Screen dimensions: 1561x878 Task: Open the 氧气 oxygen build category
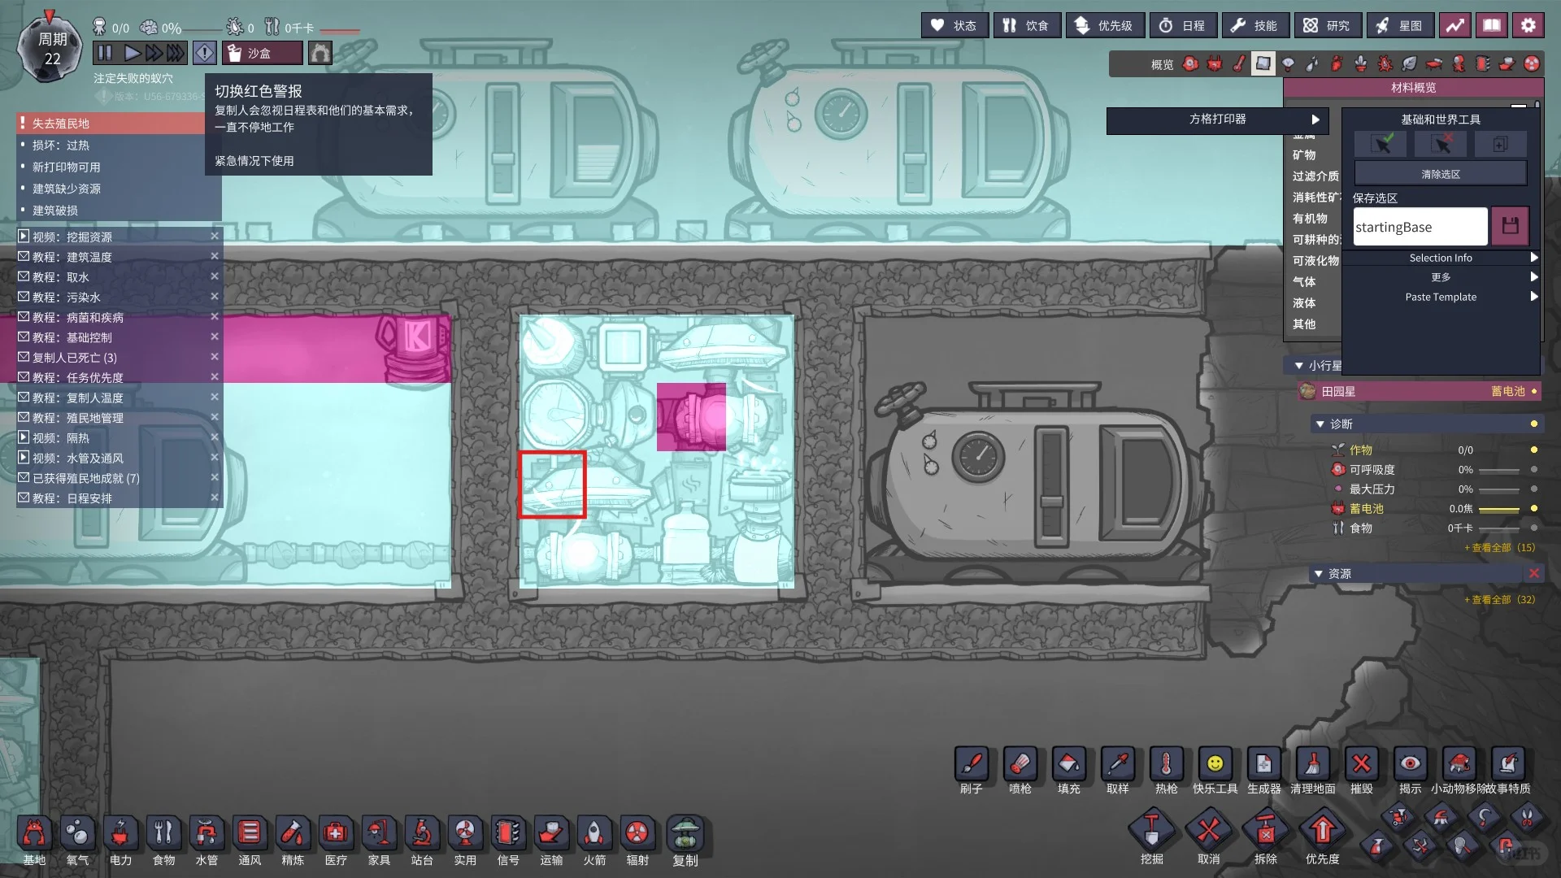click(78, 834)
